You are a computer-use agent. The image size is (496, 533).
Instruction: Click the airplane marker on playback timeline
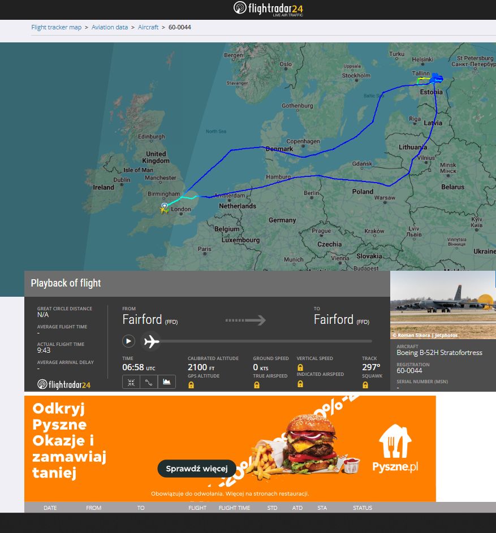(x=152, y=341)
